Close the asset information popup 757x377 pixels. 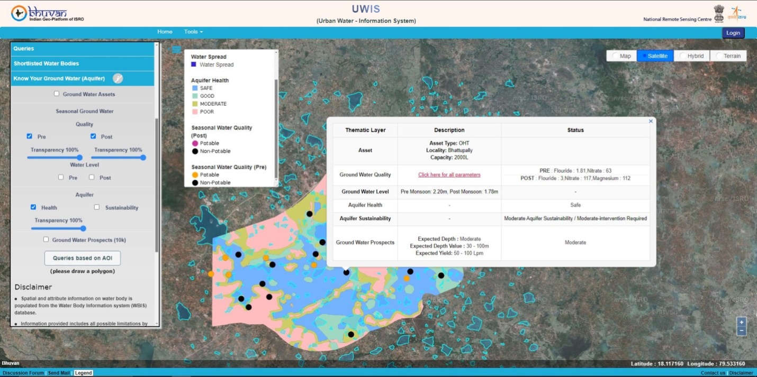(651, 121)
